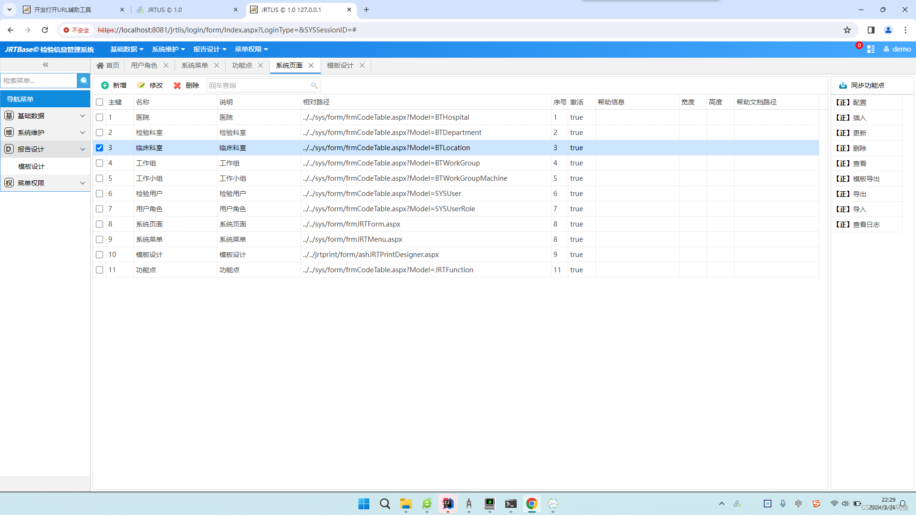Uncheck the row 3 临床科室 checkbox
The width and height of the screenshot is (916, 515).
click(x=99, y=148)
